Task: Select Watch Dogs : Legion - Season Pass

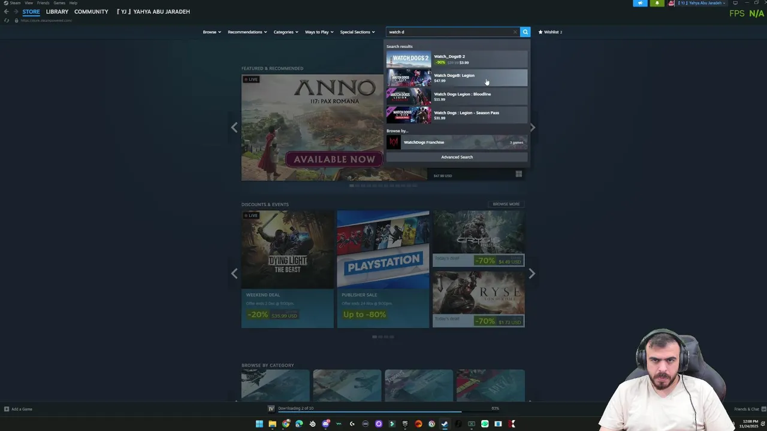Action: tap(457, 115)
